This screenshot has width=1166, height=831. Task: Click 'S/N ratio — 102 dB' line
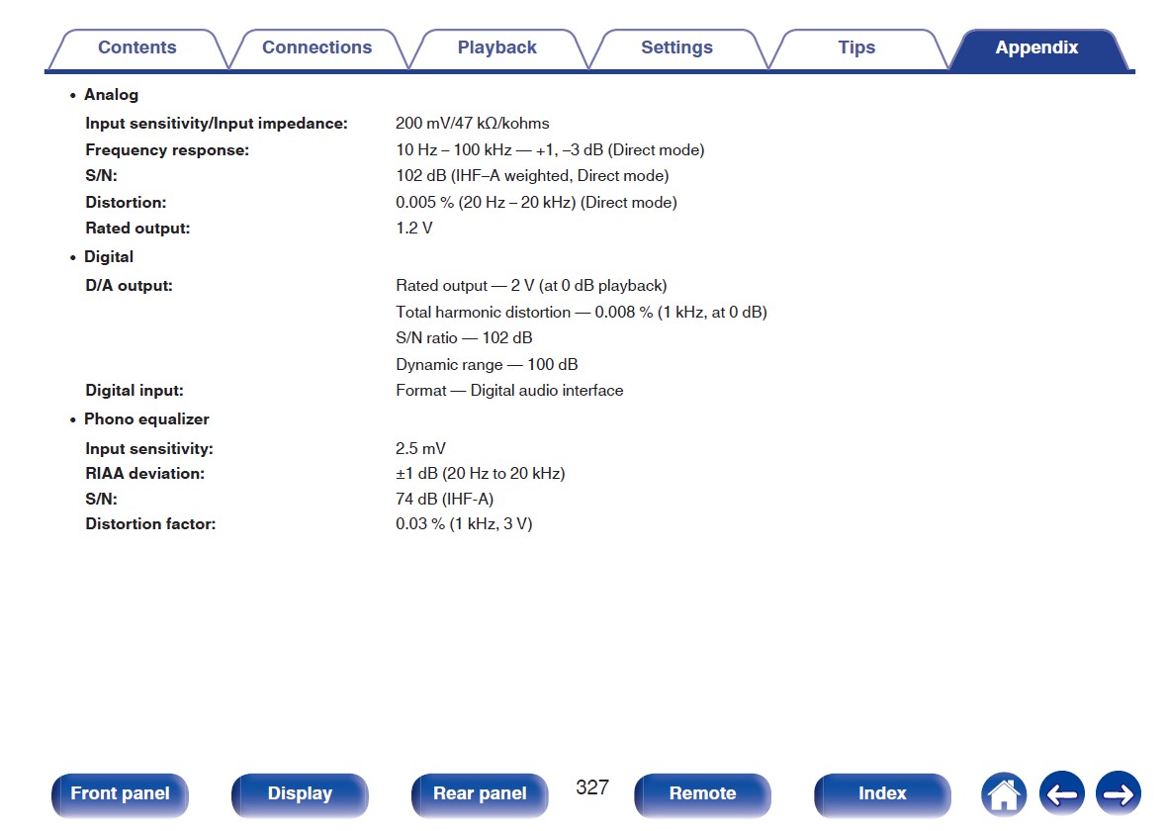point(464,337)
